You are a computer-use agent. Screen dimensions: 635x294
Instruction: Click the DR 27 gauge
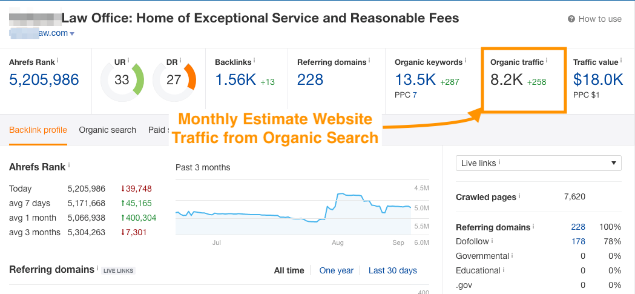pyautogui.click(x=174, y=80)
